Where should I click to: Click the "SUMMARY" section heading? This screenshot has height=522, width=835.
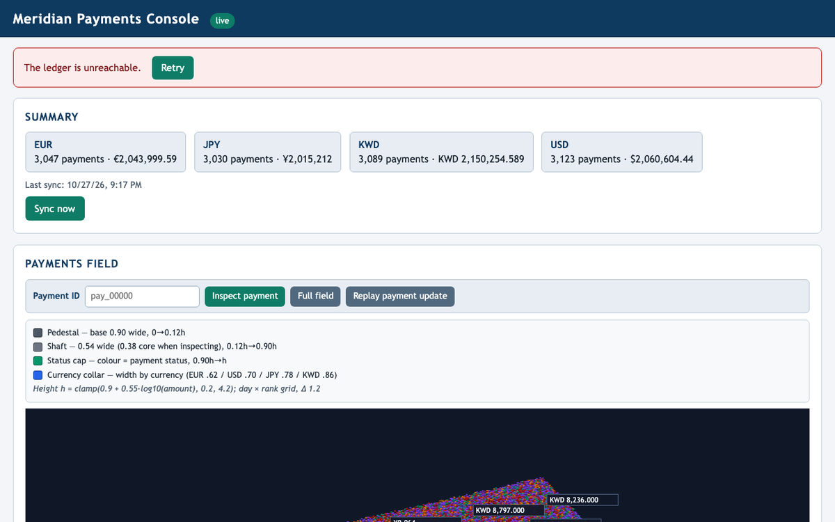51,117
